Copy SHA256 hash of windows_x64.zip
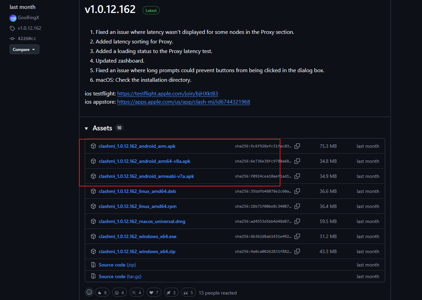 pos(297,251)
